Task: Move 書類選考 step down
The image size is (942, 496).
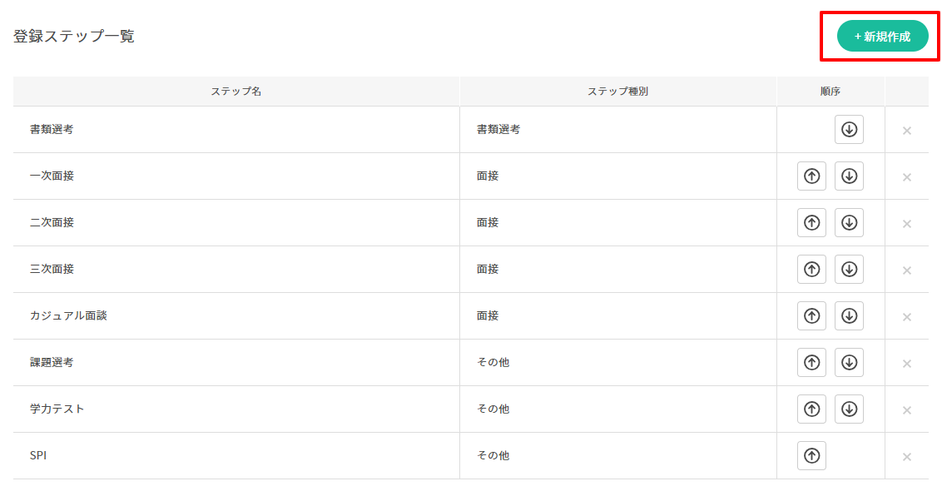Action: click(849, 130)
